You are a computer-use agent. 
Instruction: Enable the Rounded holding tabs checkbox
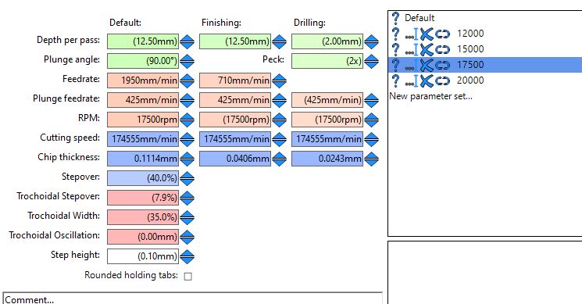[x=187, y=276]
